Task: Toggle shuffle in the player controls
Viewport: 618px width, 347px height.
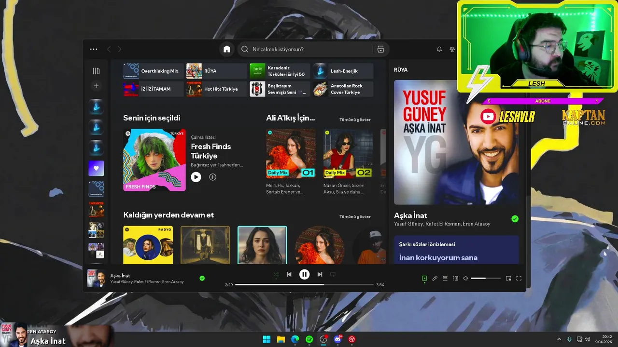Action: coord(276,274)
